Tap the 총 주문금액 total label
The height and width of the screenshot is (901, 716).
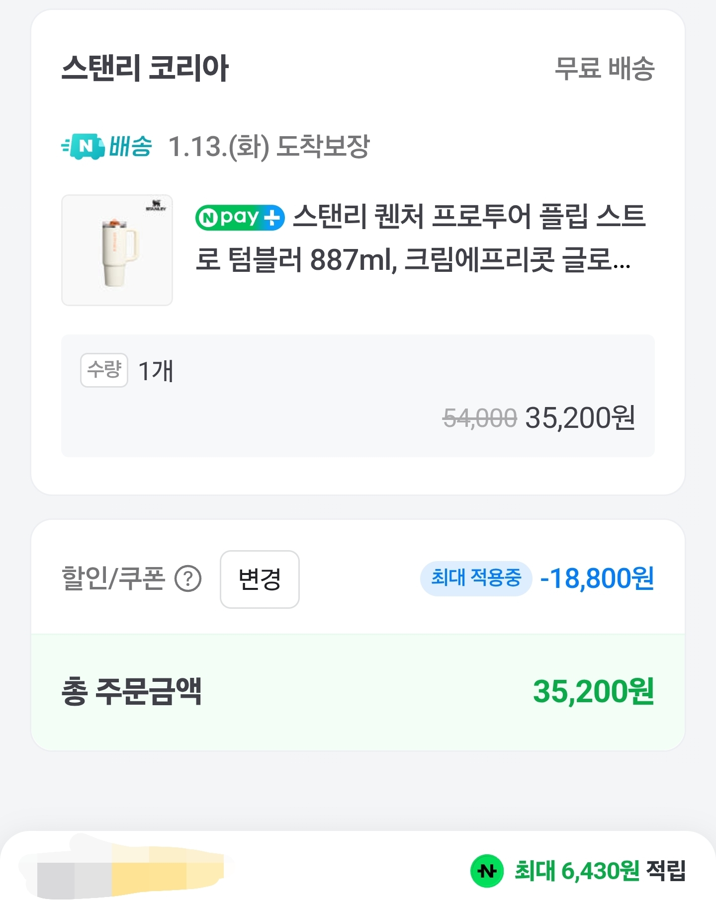pos(131,692)
